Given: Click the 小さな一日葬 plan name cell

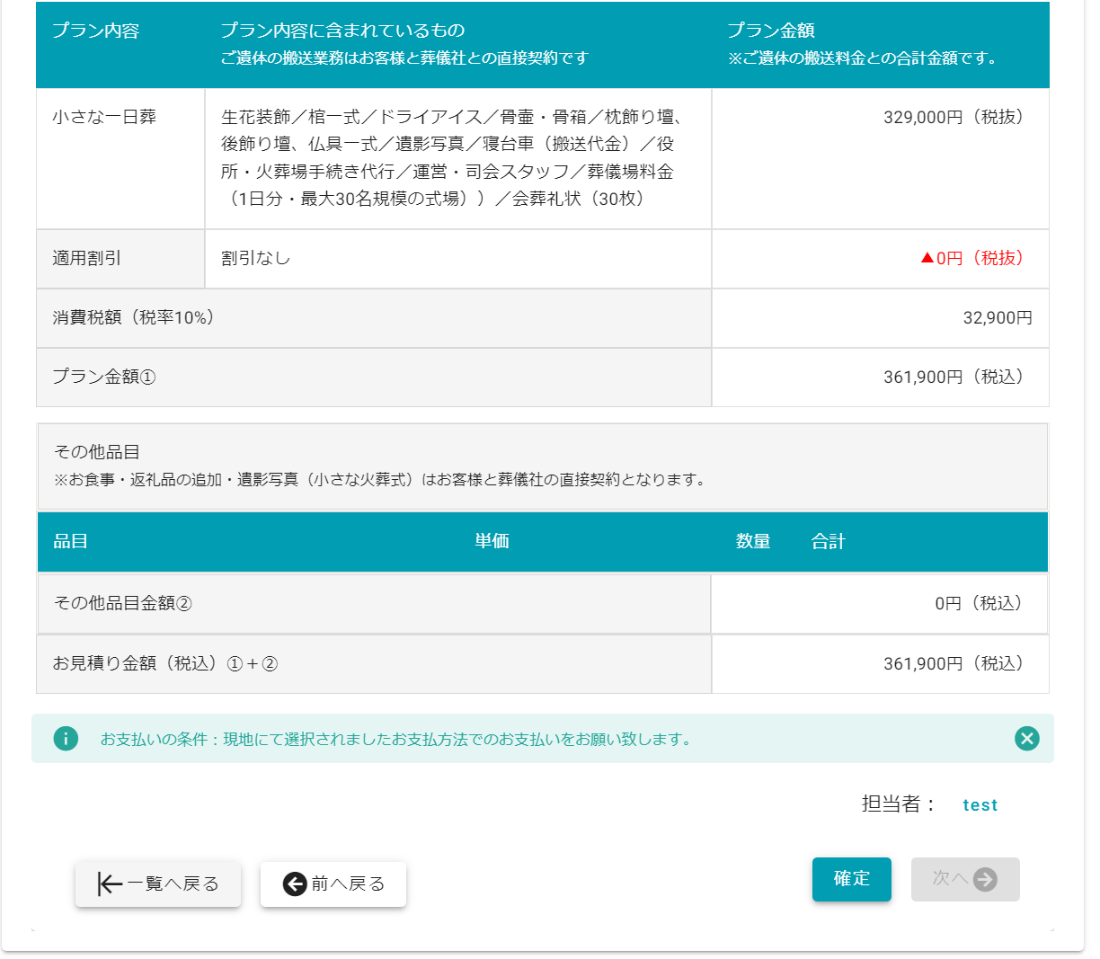Looking at the screenshot, I should [x=104, y=117].
